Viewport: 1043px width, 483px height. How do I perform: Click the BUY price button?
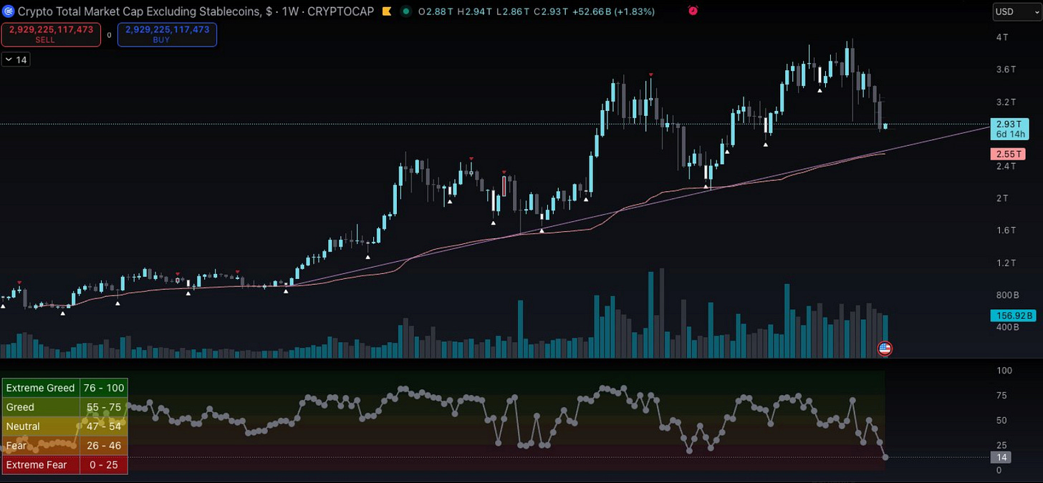pos(167,34)
